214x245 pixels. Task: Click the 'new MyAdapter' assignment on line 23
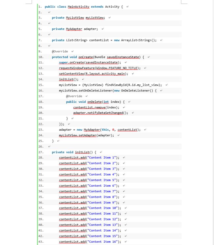coord(100,130)
